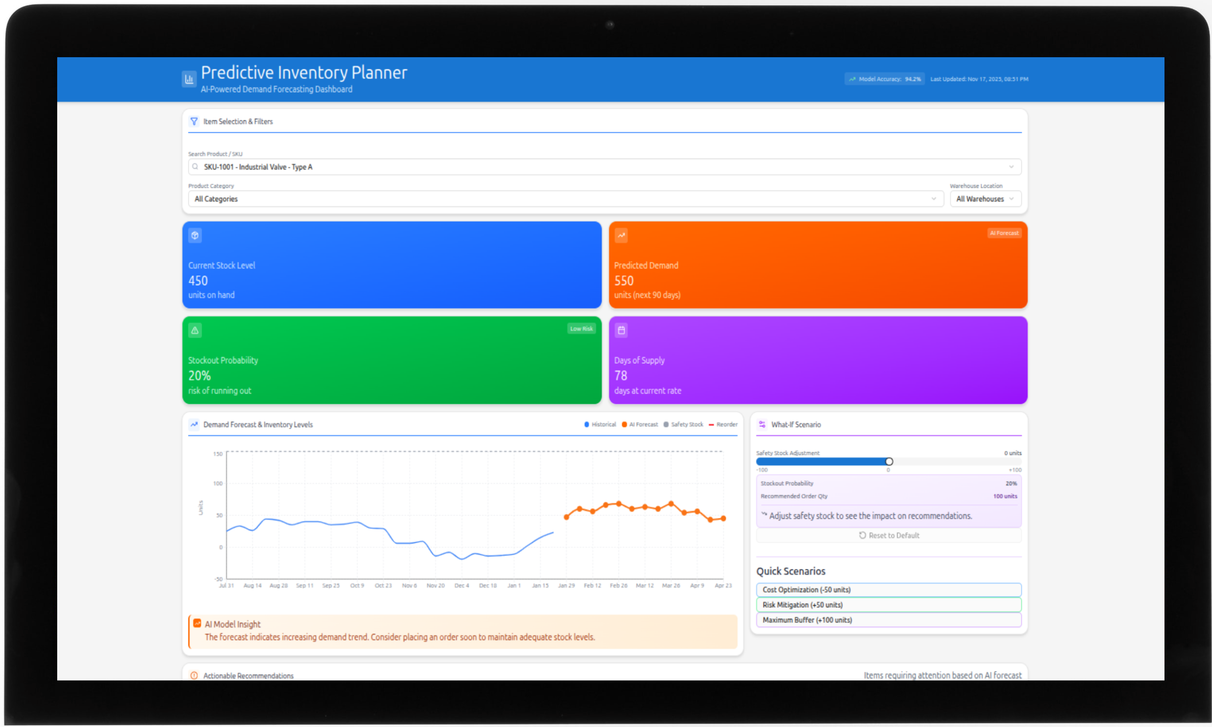
Task: Click the Safety Stock Adjustment slider handle
Action: [889, 462]
